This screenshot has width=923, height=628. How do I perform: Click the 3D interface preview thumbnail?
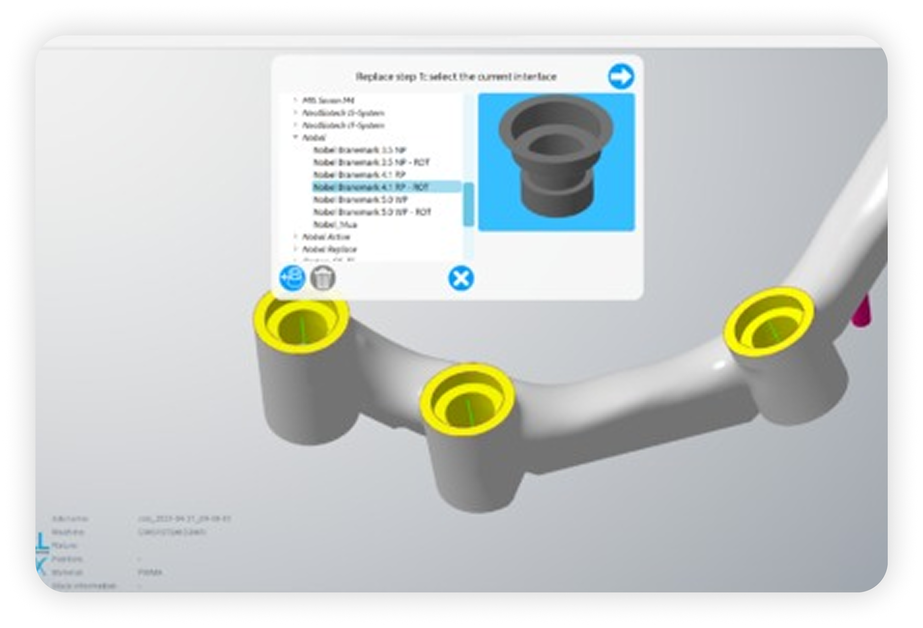click(556, 162)
